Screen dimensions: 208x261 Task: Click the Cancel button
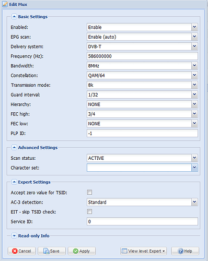click(x=21, y=251)
